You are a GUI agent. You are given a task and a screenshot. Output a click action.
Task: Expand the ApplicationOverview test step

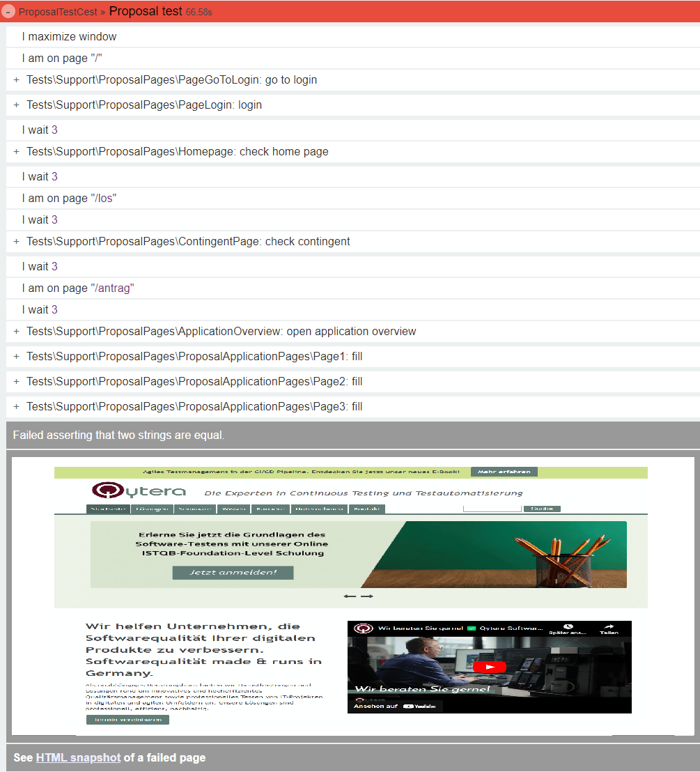(x=15, y=331)
